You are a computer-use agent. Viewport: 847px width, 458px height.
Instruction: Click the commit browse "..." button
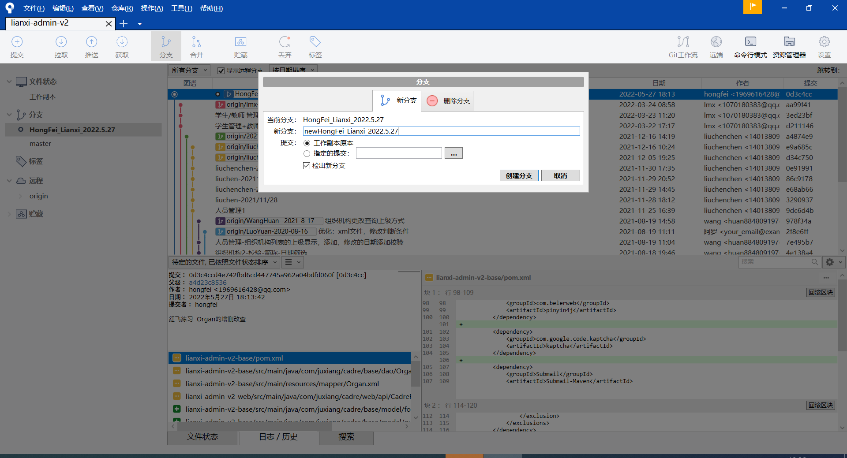(453, 153)
